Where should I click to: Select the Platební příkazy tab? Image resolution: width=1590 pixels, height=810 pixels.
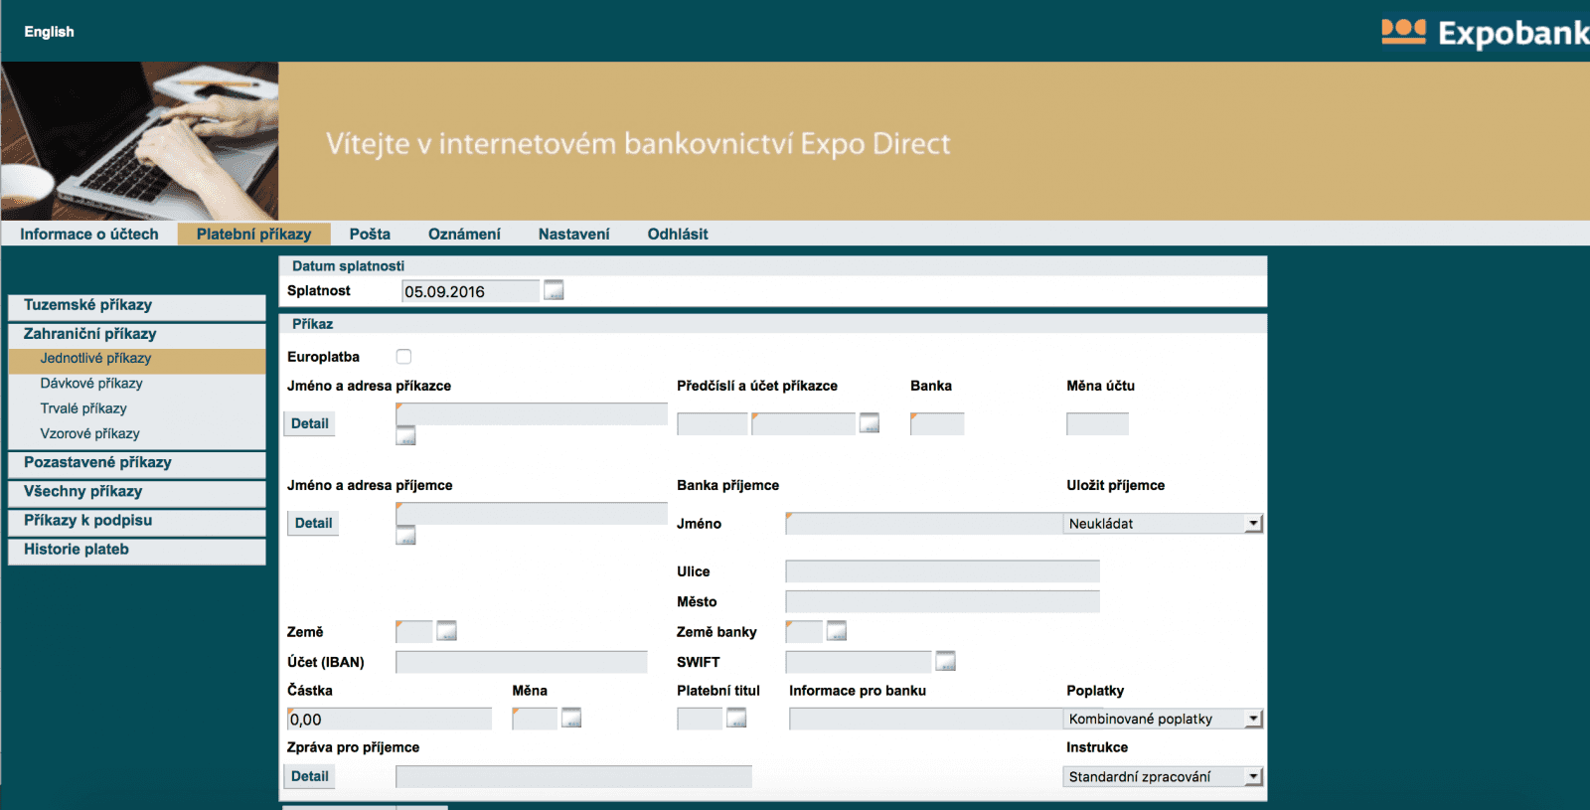tap(254, 234)
